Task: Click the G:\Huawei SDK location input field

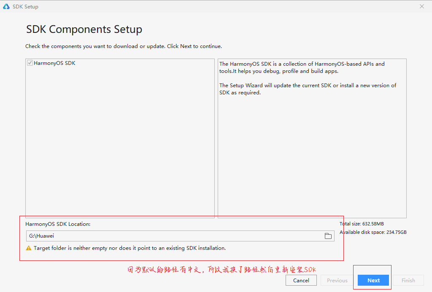Action: (x=180, y=236)
